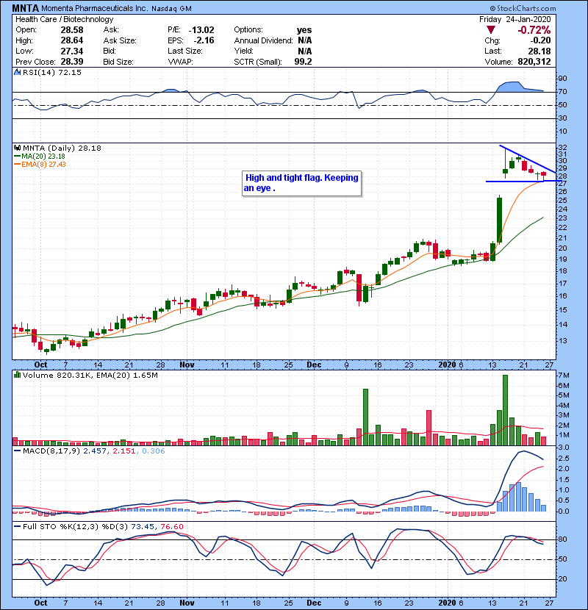Click the MNTA (Daily) 28.18 chart label
The width and height of the screenshot is (588, 610).
tap(62, 148)
